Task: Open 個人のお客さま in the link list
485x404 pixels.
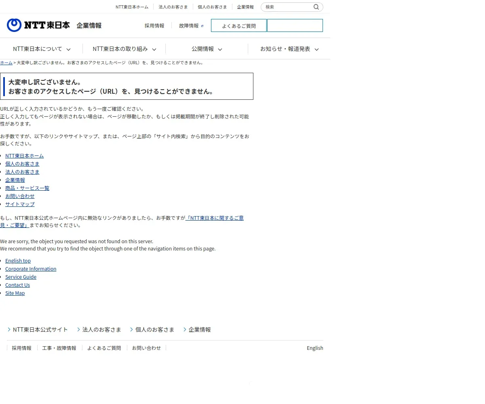Action: 22,164
